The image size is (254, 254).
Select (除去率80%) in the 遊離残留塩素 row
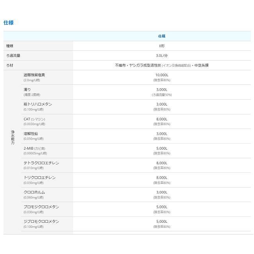(x=162, y=80)
